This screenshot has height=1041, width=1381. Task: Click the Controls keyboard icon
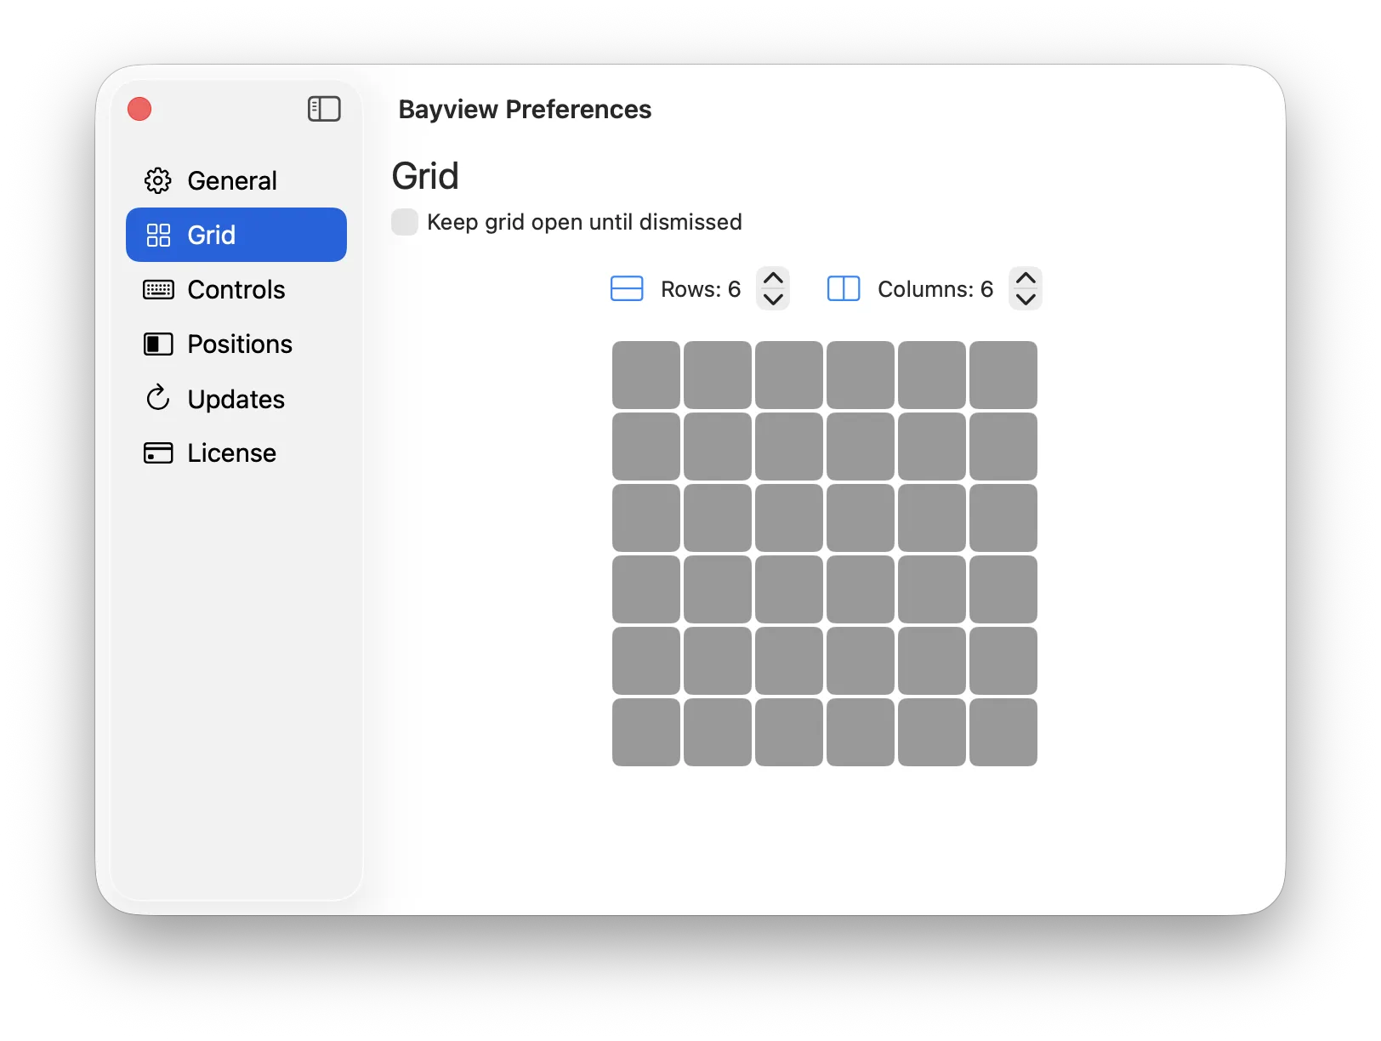coord(158,290)
